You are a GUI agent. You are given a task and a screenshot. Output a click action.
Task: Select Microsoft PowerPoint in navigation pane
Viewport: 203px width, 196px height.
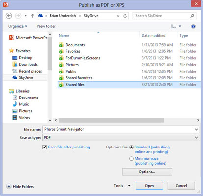point(28,38)
